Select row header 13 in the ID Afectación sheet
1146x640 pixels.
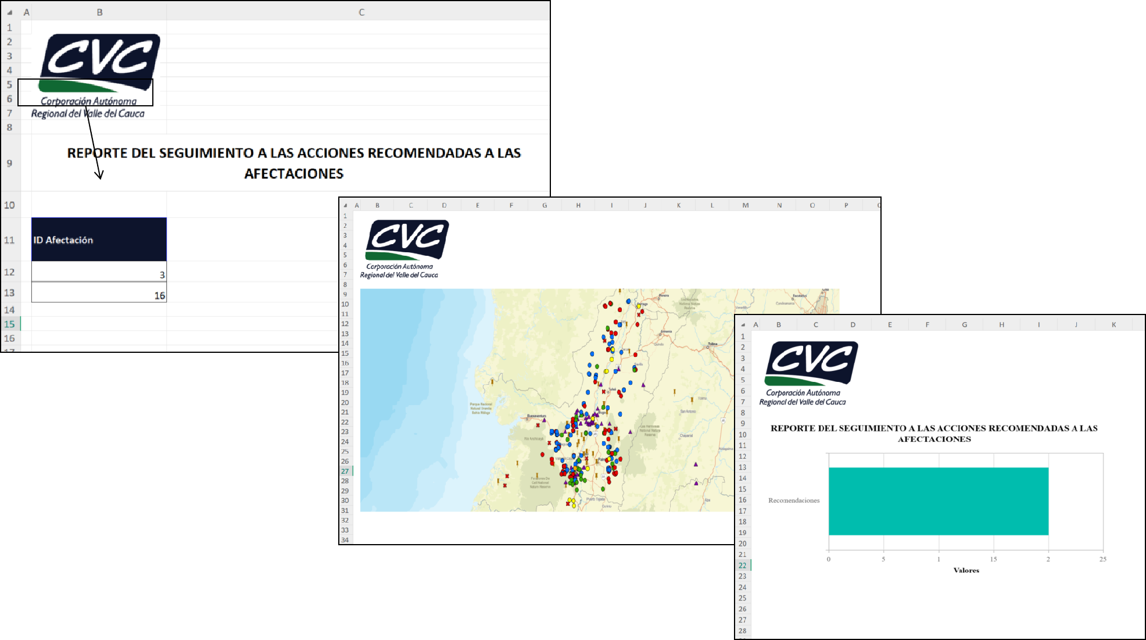pos(9,293)
